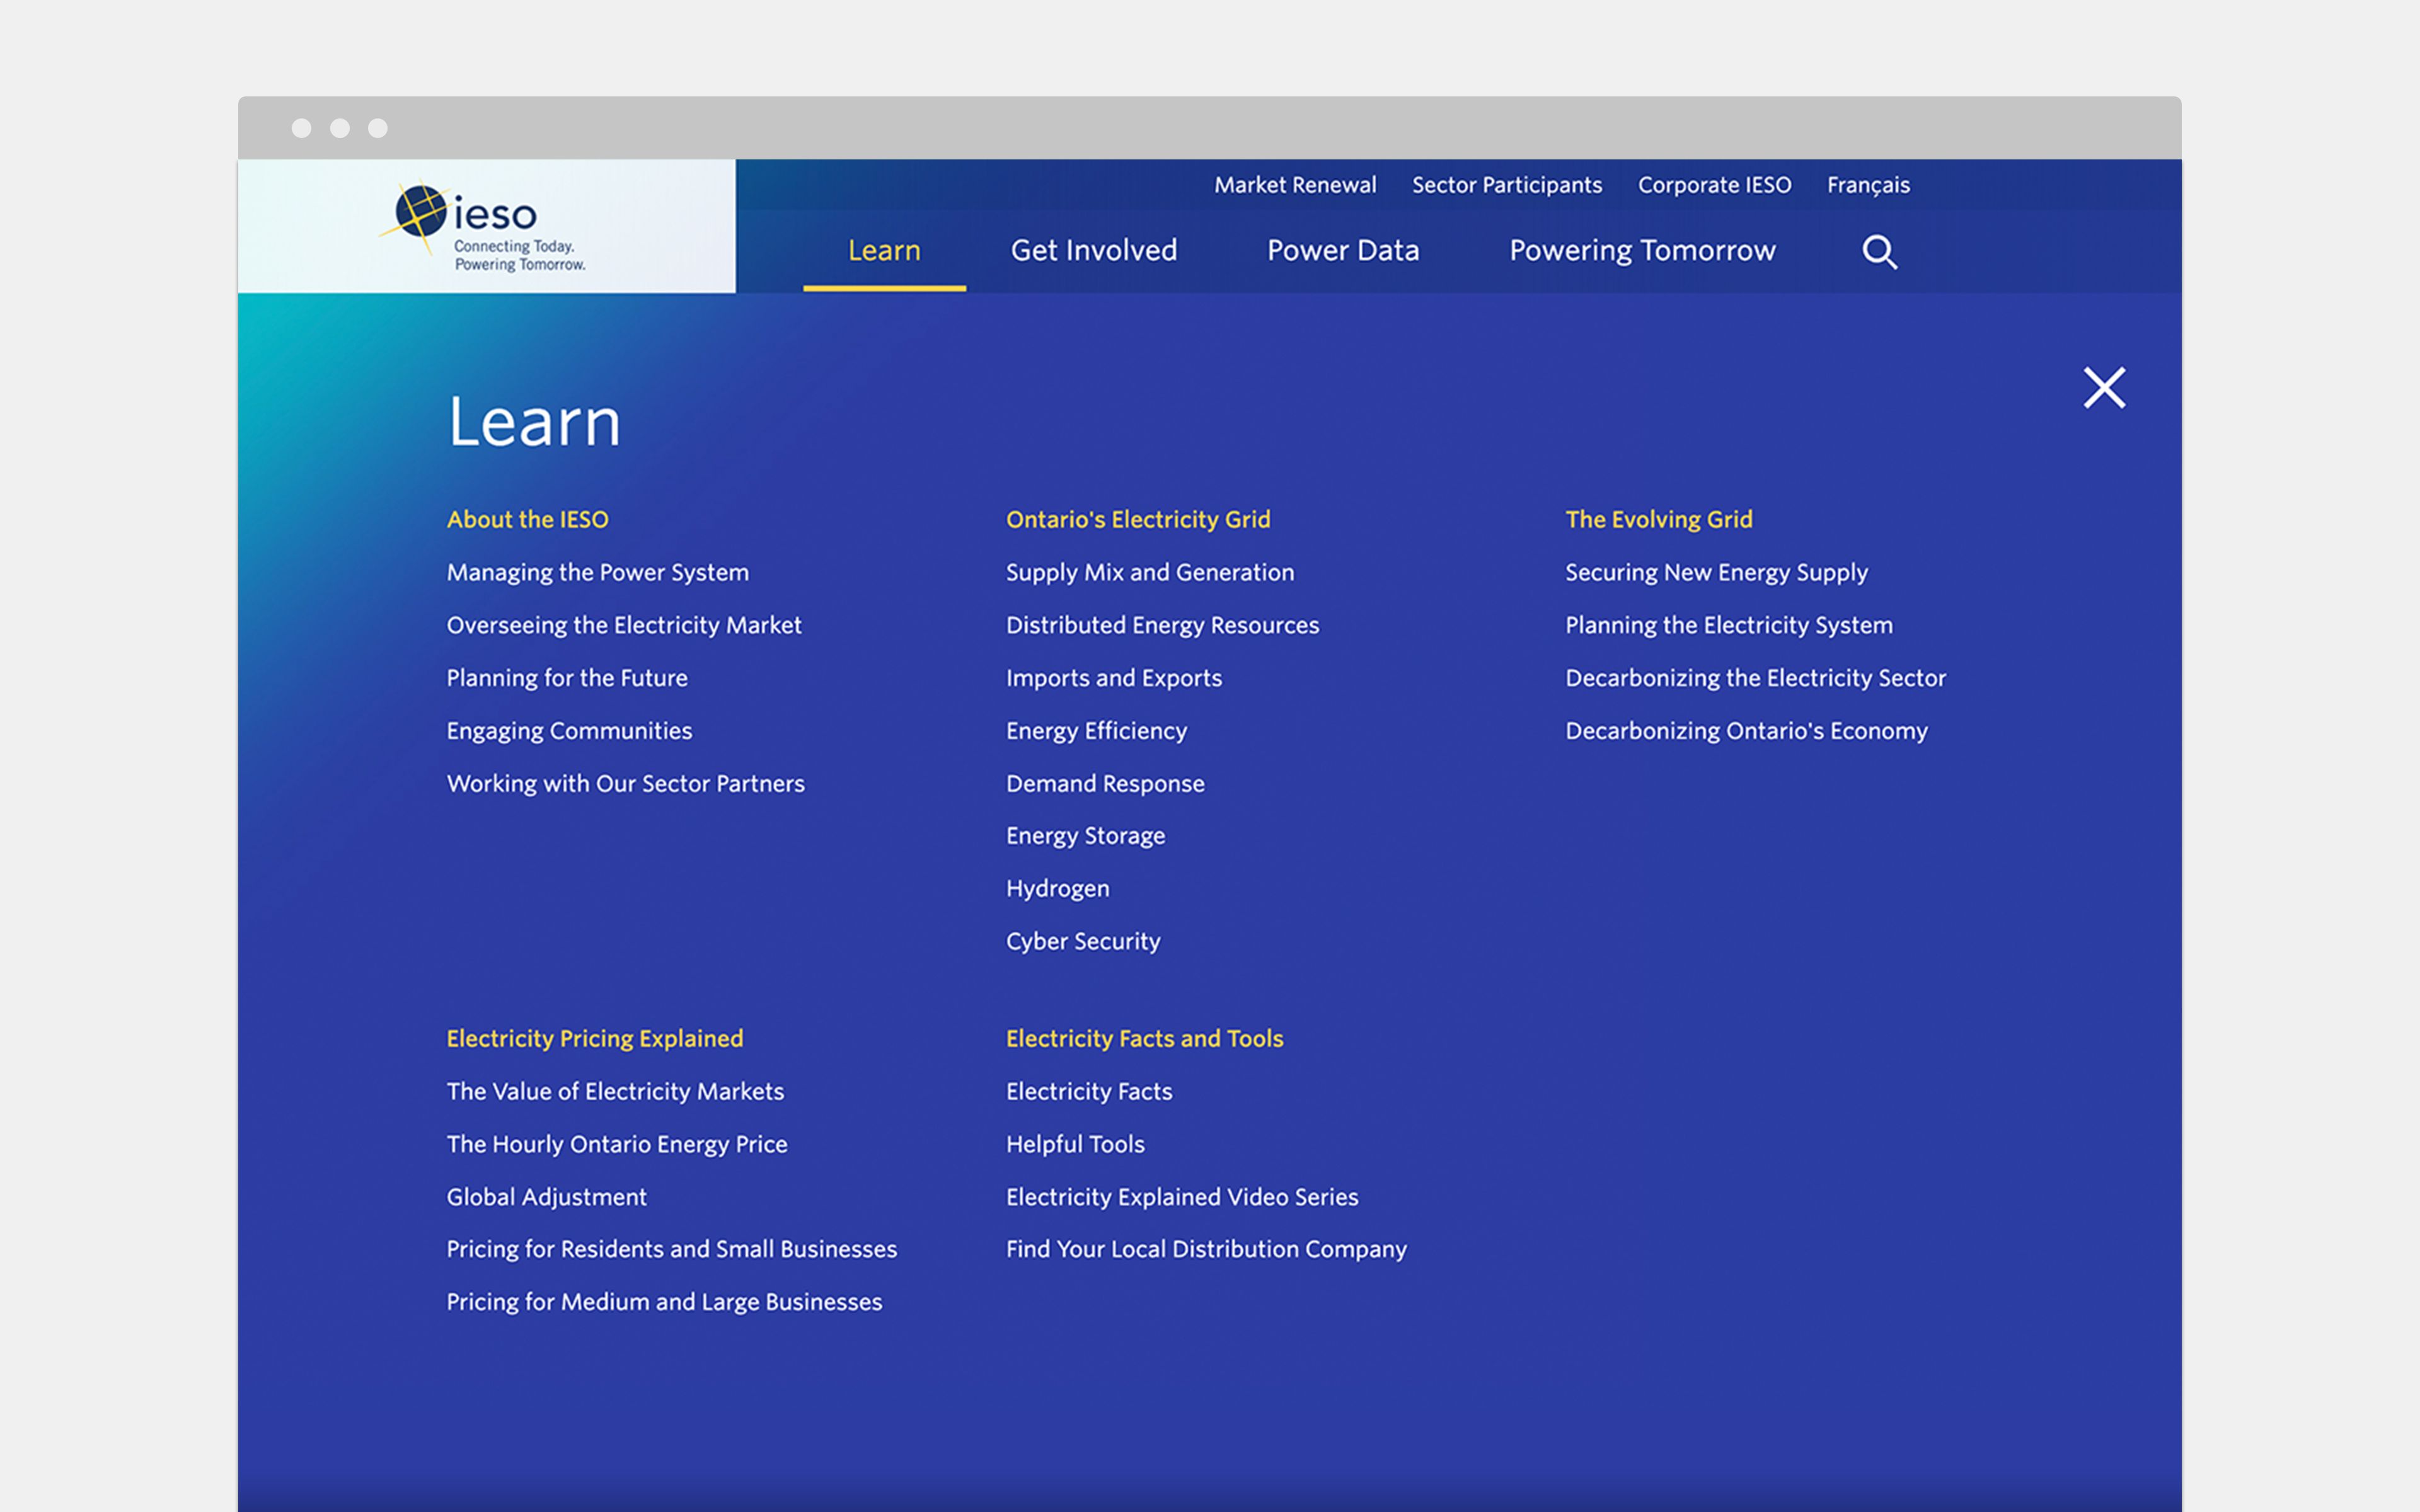Click Working with Our Sector Partners
Screen dimensions: 2420x1512
(625, 783)
